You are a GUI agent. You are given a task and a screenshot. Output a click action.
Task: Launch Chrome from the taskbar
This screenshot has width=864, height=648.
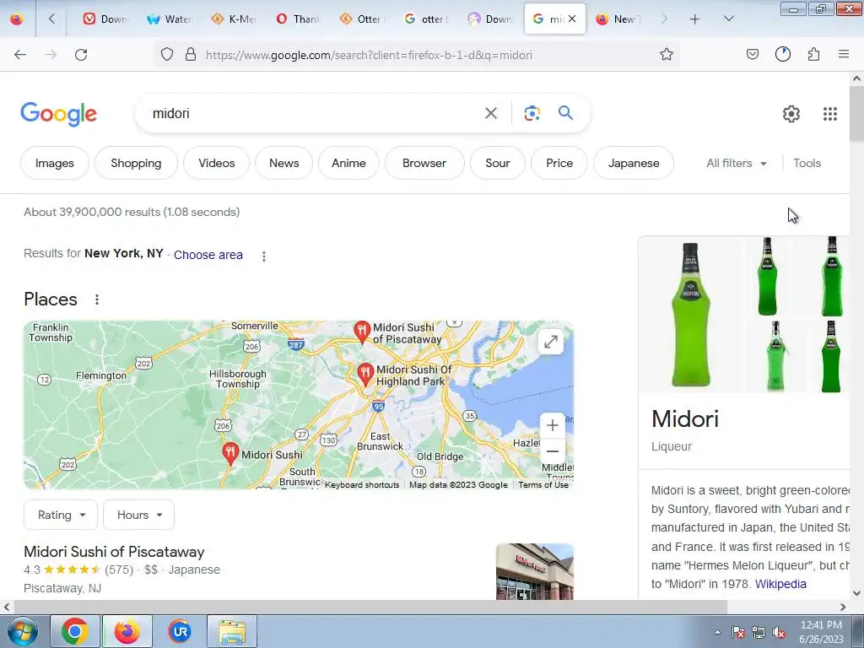[75, 631]
